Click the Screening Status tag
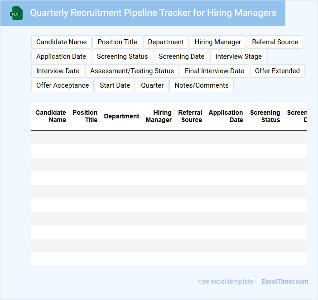The width and height of the screenshot is (318, 300). pos(122,56)
